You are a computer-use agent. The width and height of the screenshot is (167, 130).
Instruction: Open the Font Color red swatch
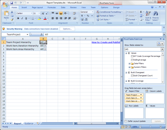45,18
